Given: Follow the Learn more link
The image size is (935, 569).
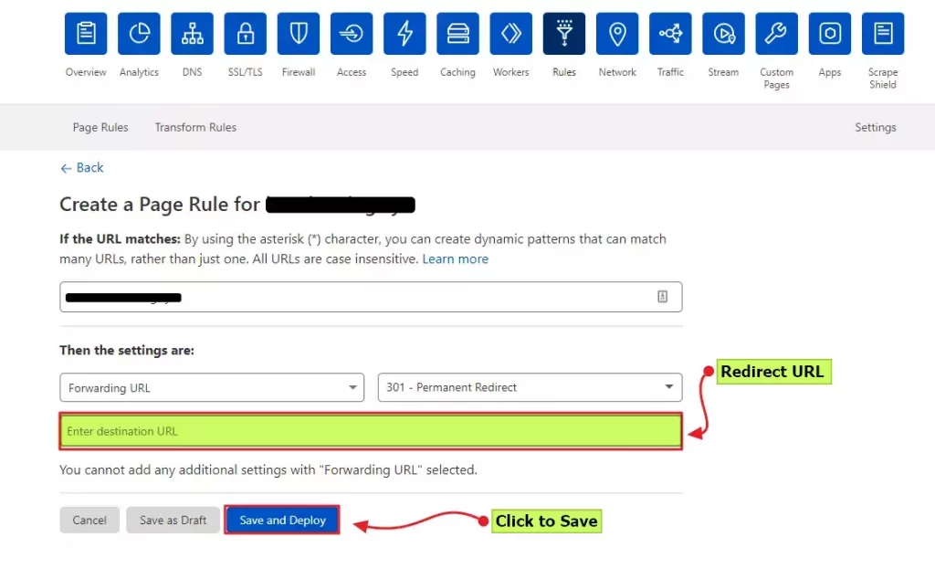Looking at the screenshot, I should pyautogui.click(x=455, y=258).
